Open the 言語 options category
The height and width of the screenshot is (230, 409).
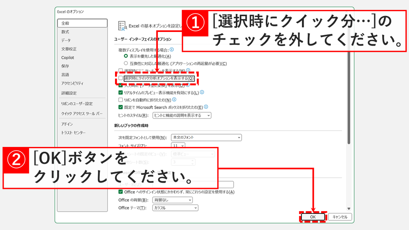coord(65,75)
